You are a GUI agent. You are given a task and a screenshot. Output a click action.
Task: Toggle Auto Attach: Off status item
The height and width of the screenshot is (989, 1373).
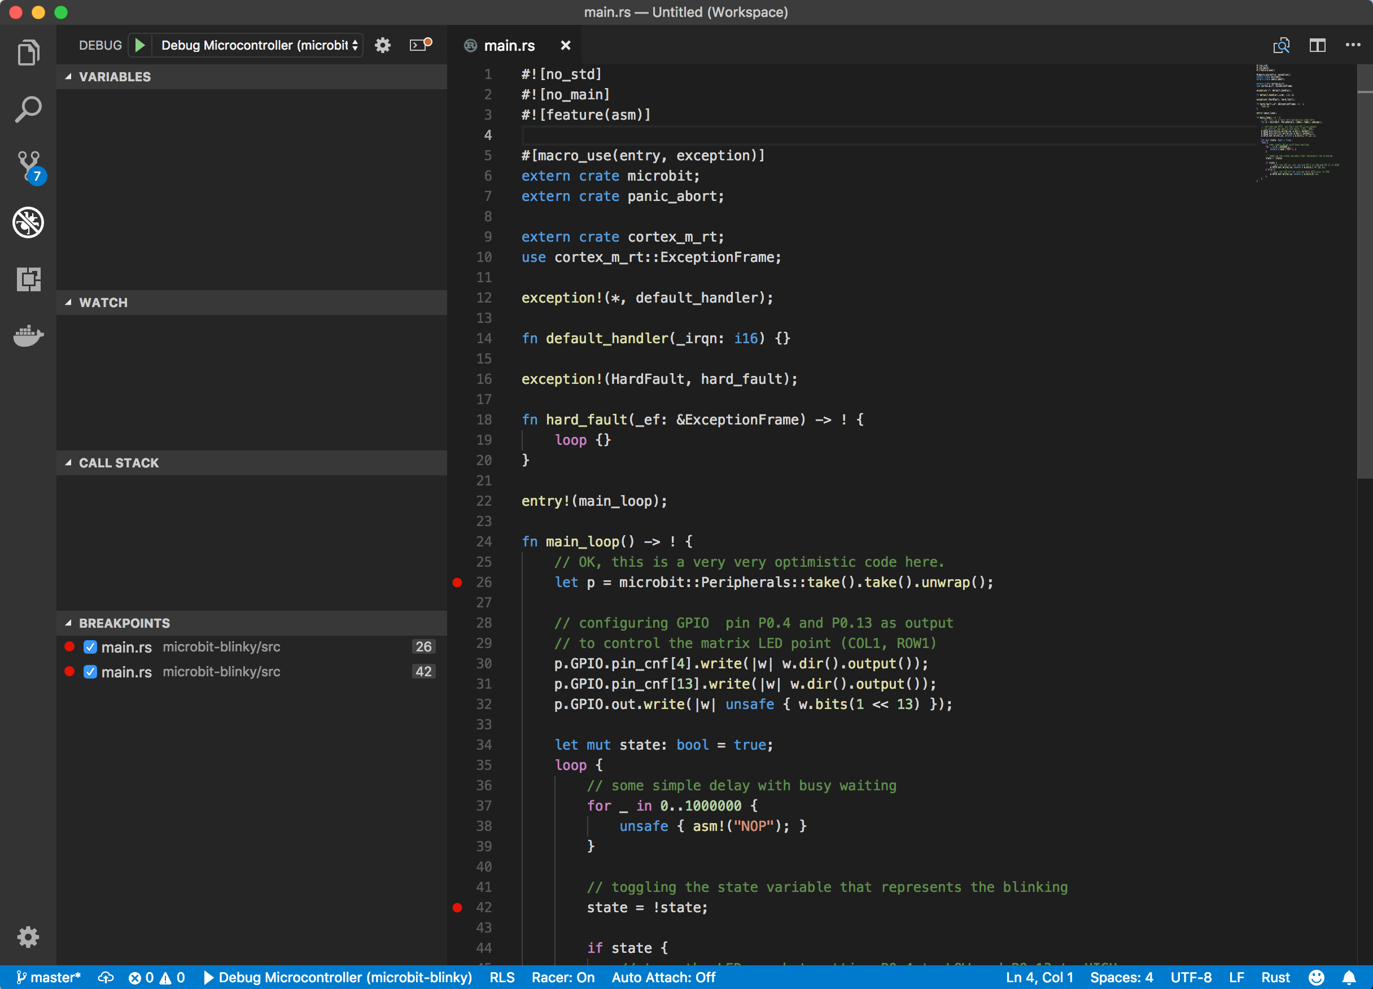coord(663,978)
